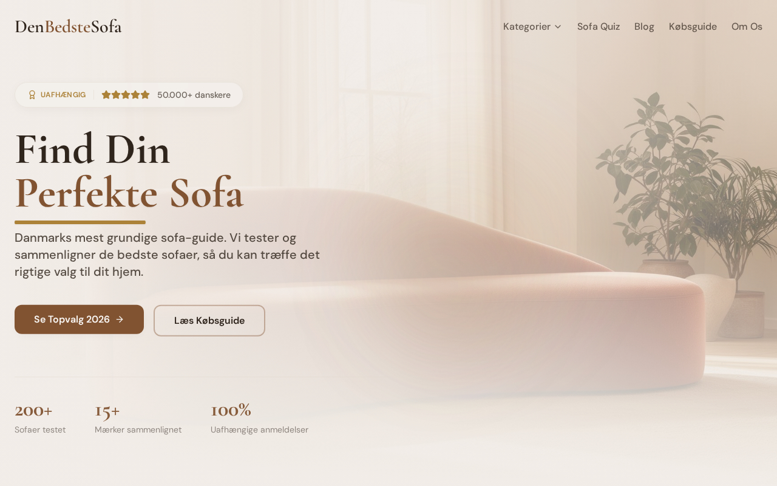Click the Find Din Perfekte Sofa heading

point(129,171)
